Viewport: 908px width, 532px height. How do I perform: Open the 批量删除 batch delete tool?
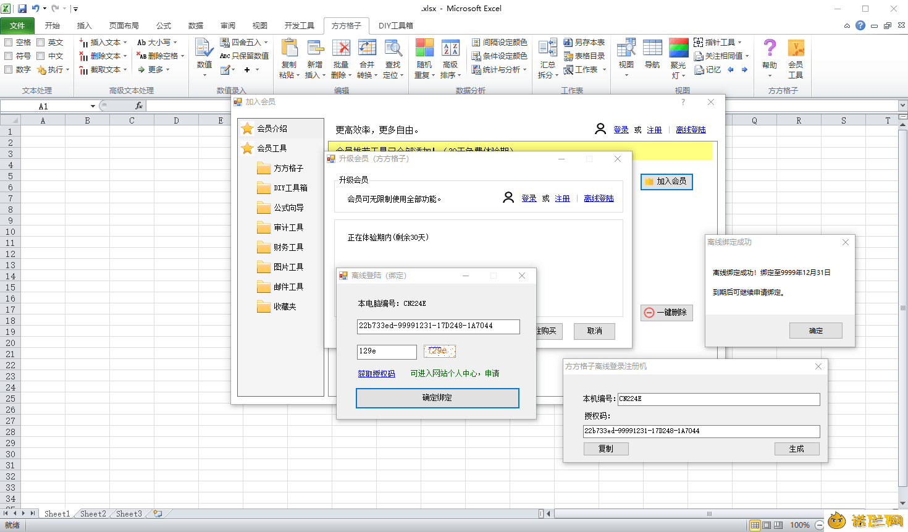[341, 59]
